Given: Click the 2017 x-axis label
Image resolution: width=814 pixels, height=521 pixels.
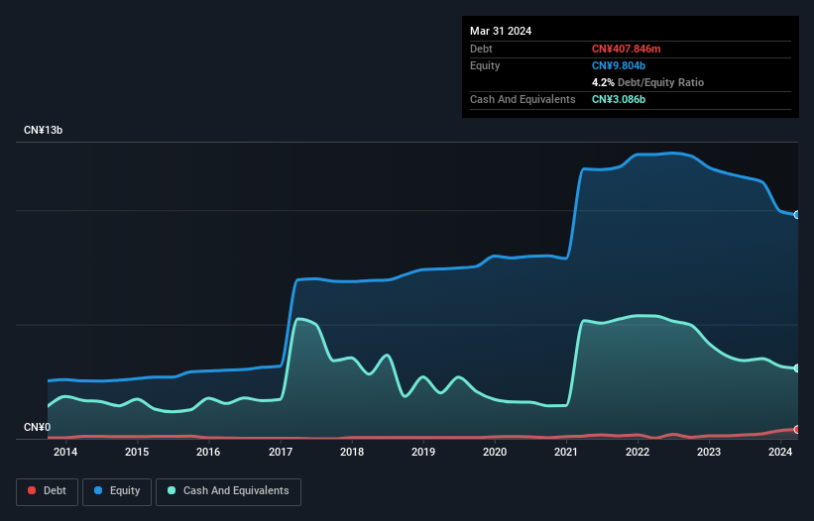Looking at the screenshot, I should click(x=281, y=452).
